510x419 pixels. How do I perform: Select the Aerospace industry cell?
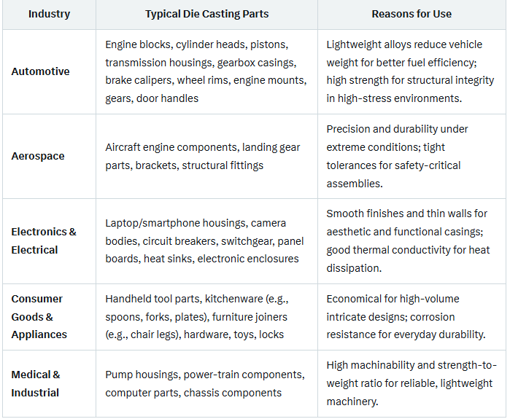tap(38, 156)
